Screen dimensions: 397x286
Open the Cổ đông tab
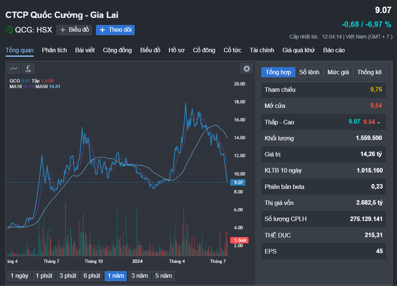[204, 50]
